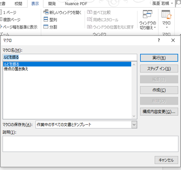Open ウィンドウの切り替え dropdown
The image size is (181, 170).
pos(148,19)
